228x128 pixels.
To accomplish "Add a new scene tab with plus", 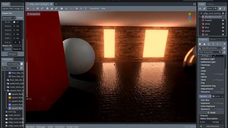I will [56, 4].
